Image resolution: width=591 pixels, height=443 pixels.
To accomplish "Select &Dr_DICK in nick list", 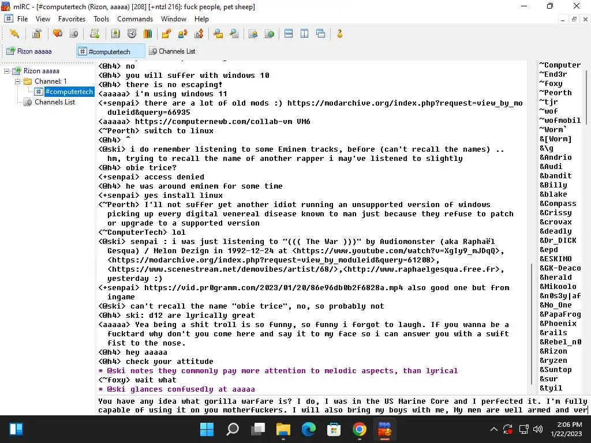I will 558,241.
